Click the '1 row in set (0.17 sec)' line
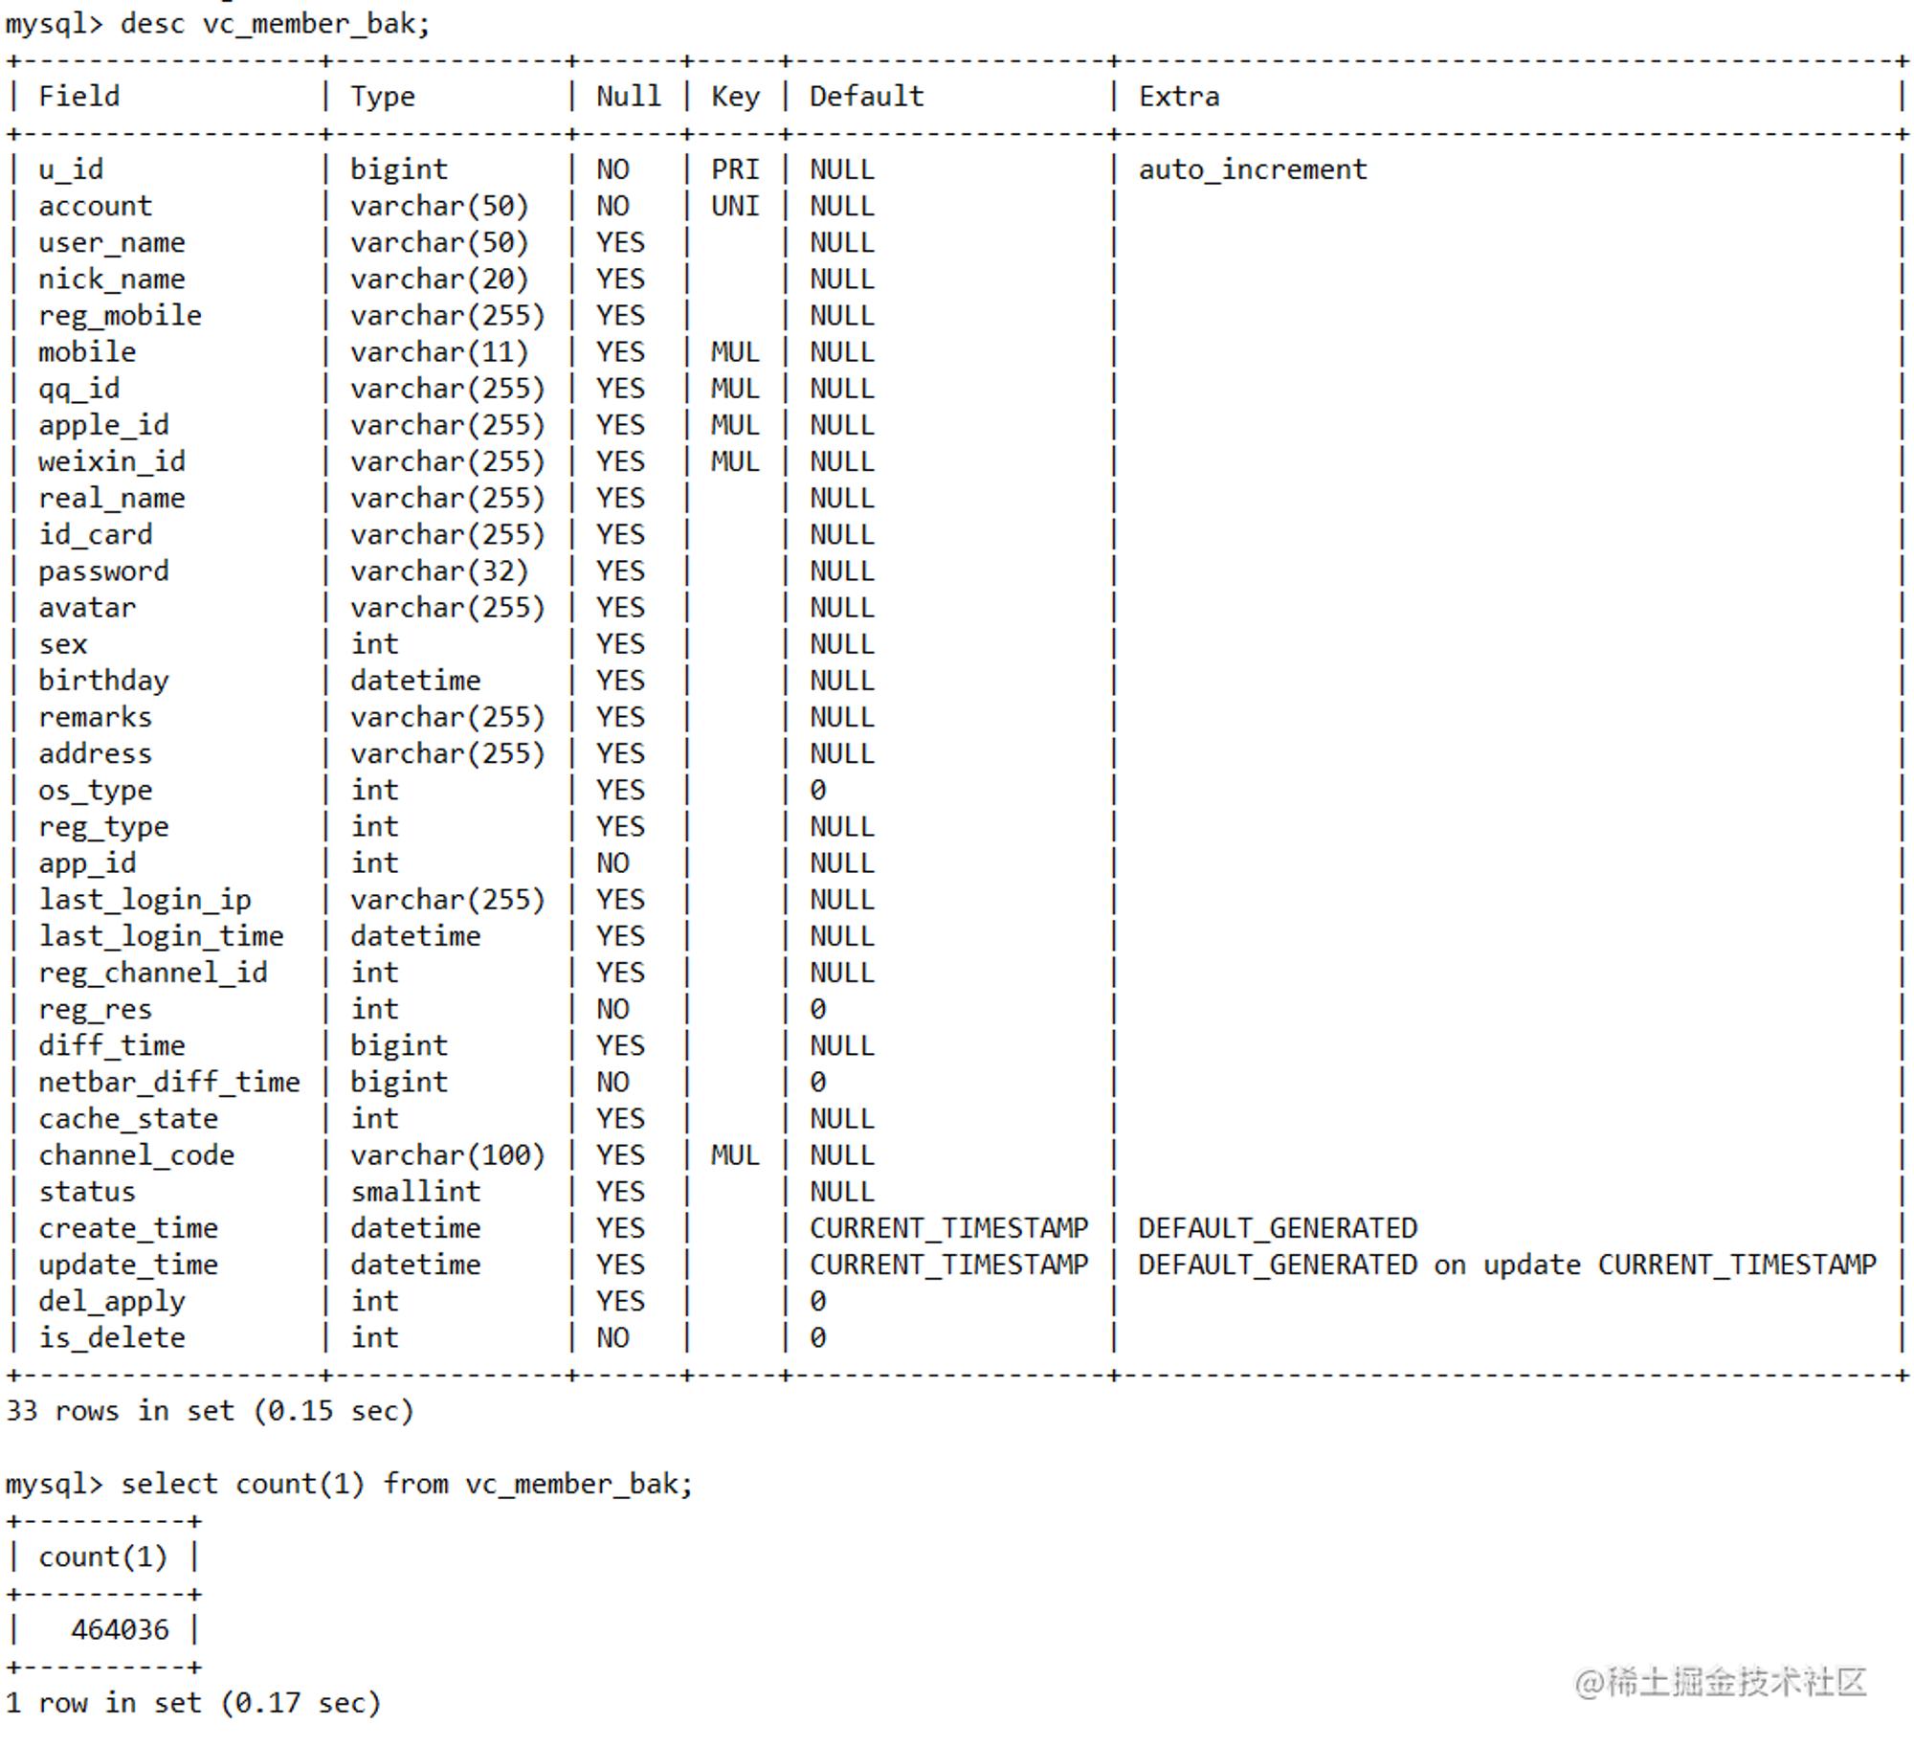Viewport: 1914px width, 1747px height. pos(193,1703)
